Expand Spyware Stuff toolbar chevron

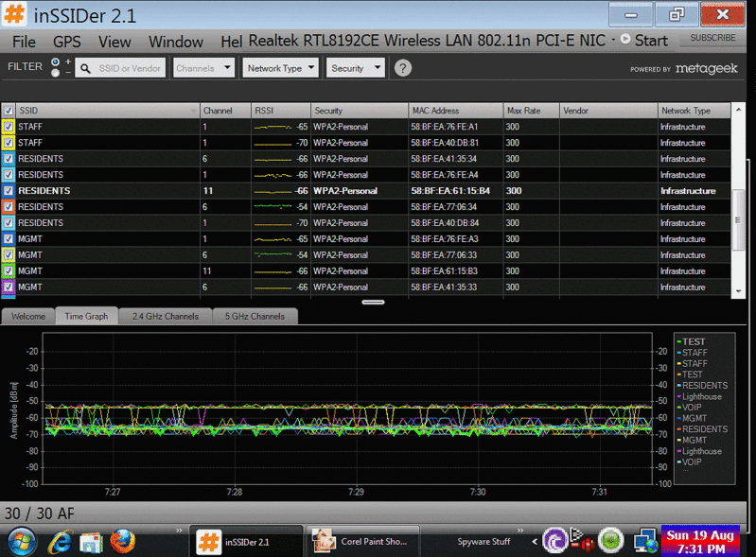pyautogui.click(x=520, y=531)
